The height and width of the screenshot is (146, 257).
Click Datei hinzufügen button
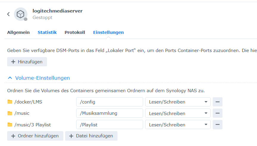coord(91,136)
